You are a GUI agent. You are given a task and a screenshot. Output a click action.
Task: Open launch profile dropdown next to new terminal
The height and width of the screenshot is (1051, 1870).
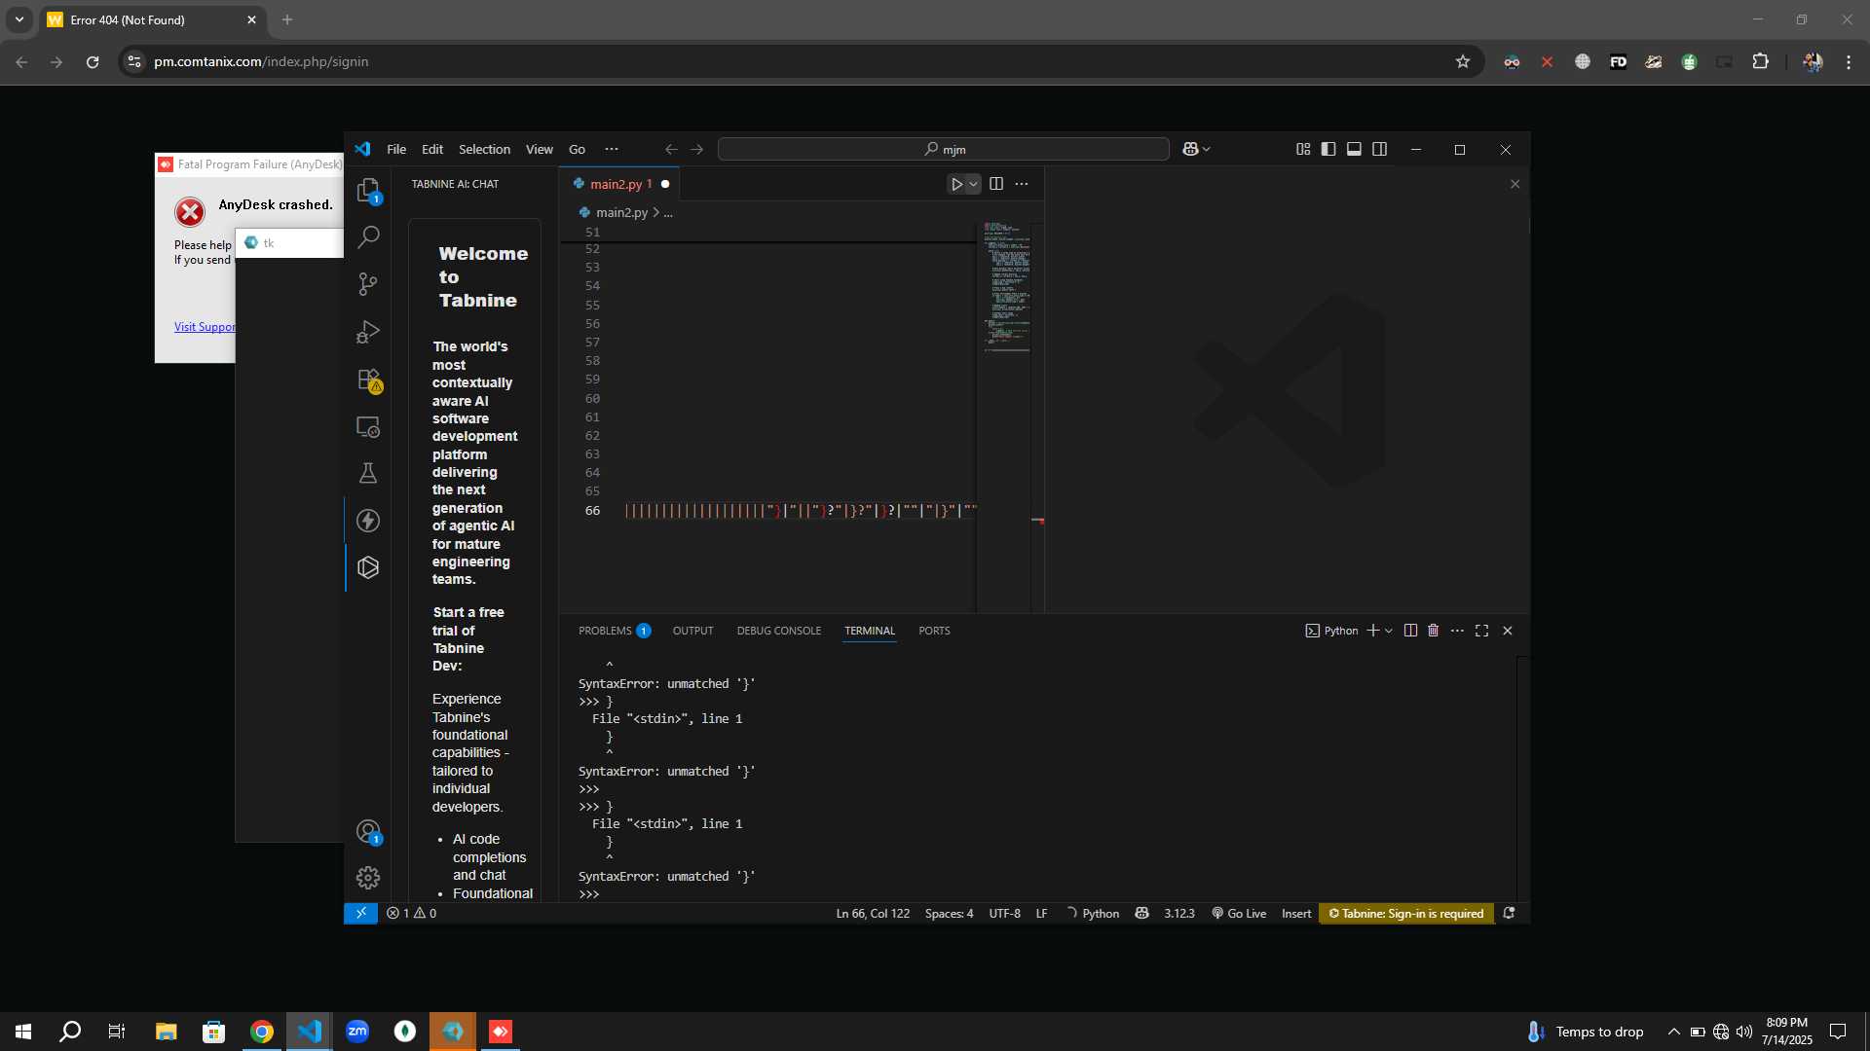point(1389,631)
